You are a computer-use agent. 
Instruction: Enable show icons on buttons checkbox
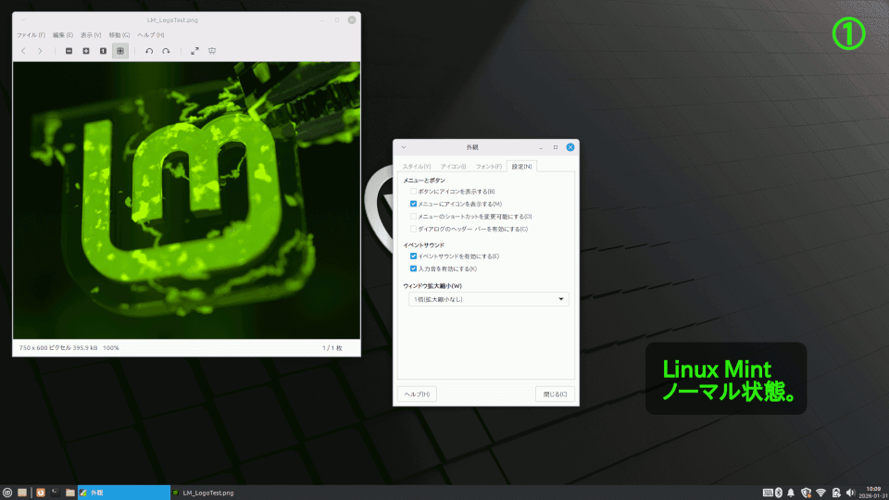pyautogui.click(x=413, y=192)
